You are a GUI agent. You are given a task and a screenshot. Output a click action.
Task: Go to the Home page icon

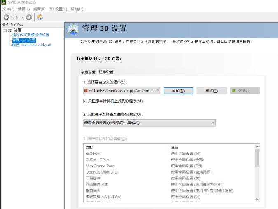coord(40,17)
